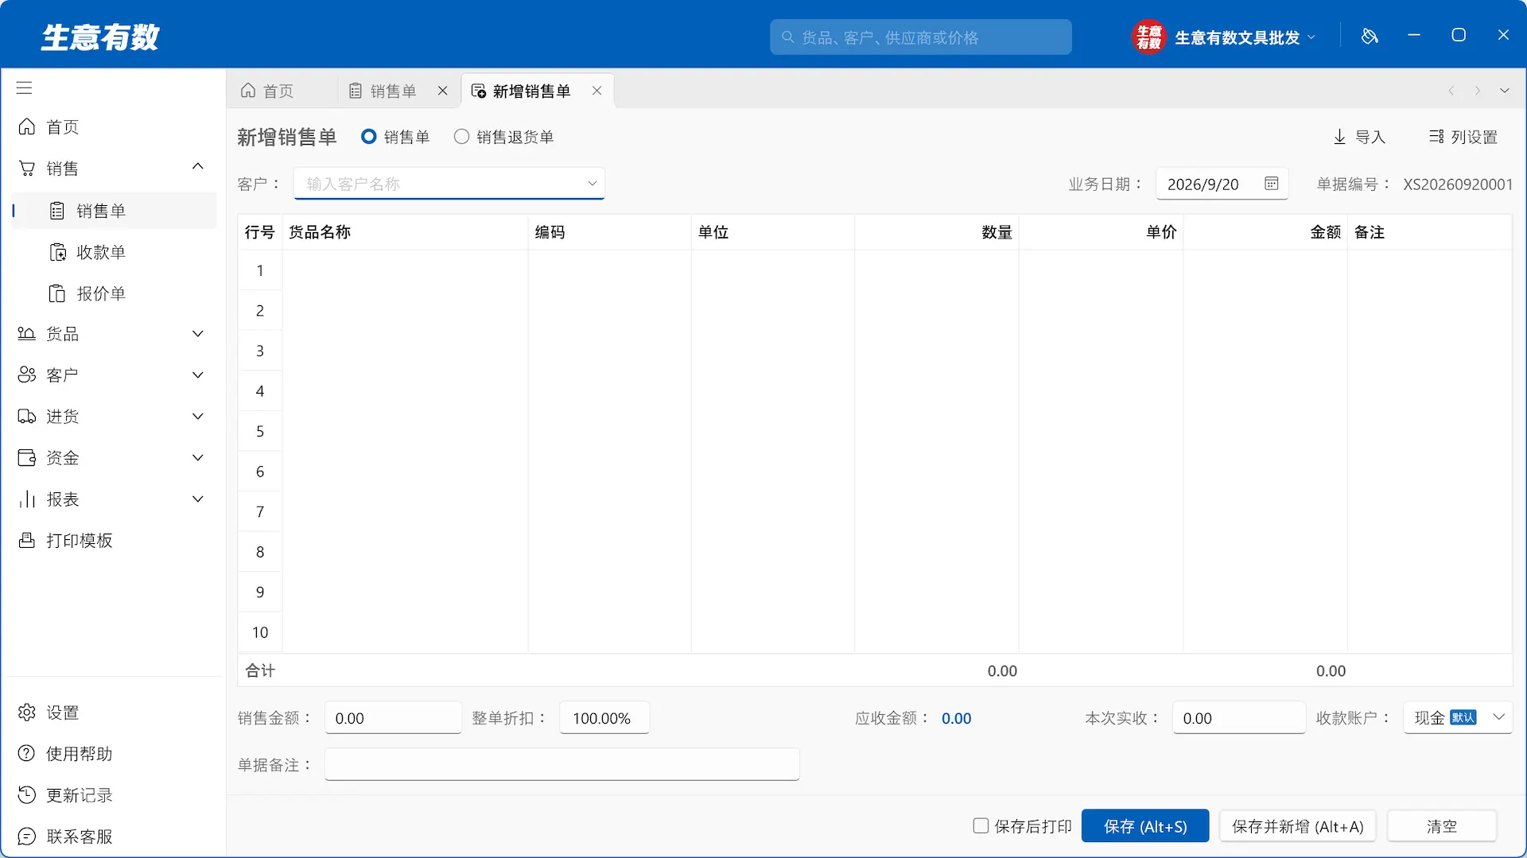This screenshot has width=1527, height=858.
Task: Open 报价单 in the sidebar
Action: pyautogui.click(x=114, y=293)
